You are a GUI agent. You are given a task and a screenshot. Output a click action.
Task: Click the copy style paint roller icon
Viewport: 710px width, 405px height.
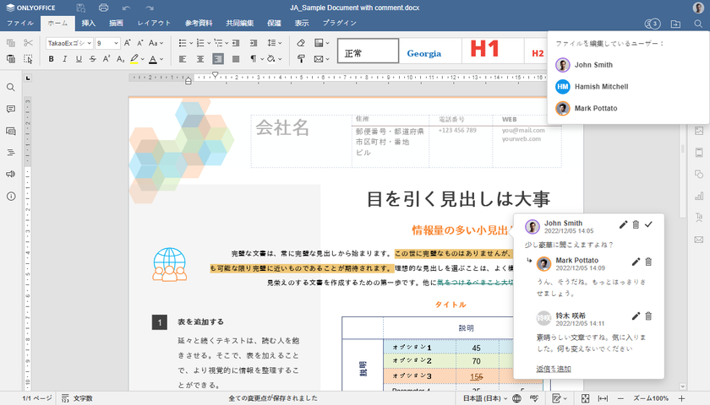[303, 59]
